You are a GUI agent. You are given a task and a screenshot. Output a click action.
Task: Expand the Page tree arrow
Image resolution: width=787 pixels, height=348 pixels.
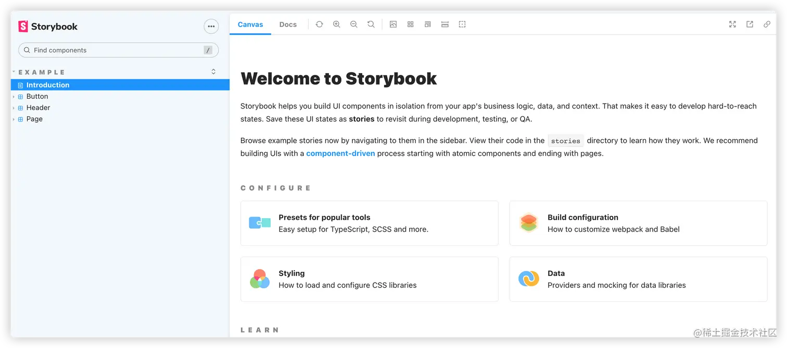coord(14,119)
